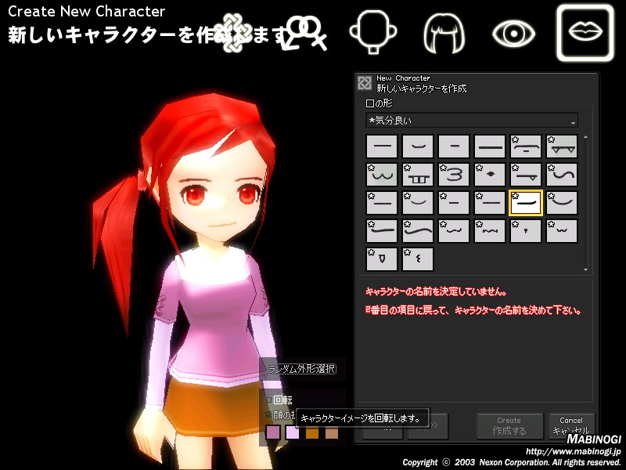
Task: Select the tiny w-shaped mouth
Action: tap(562, 231)
